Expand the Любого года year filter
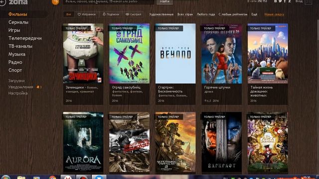 click(x=206, y=14)
